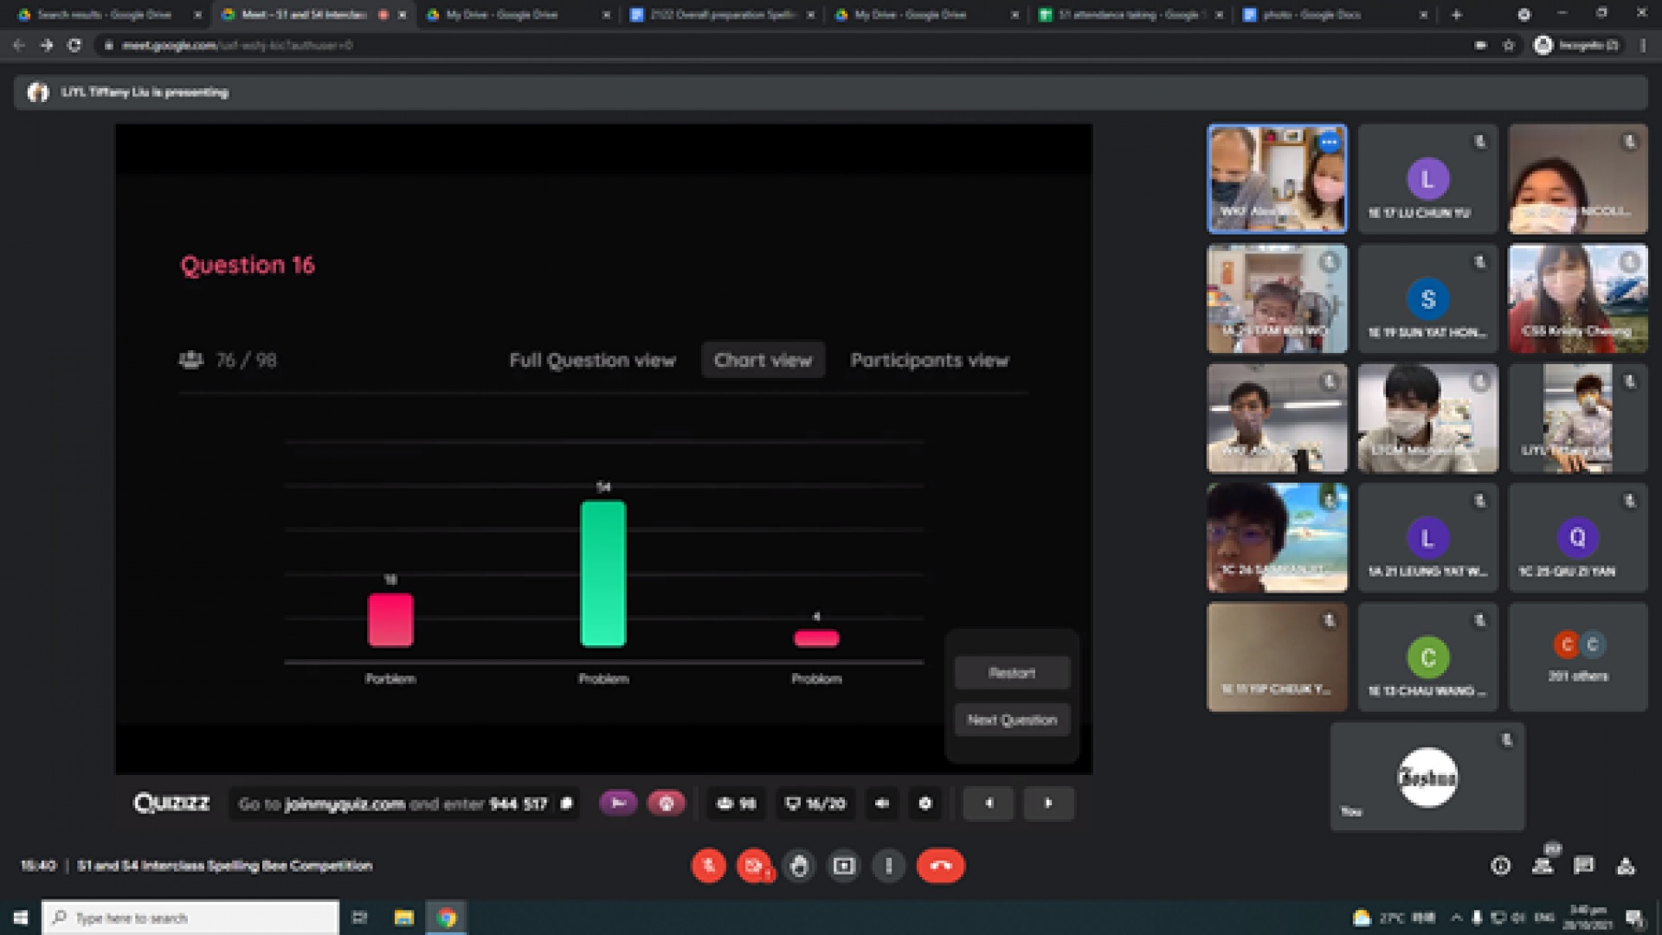Open the activities icon

coord(1626,866)
